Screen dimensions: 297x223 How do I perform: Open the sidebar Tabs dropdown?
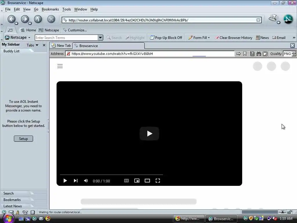coord(32,45)
